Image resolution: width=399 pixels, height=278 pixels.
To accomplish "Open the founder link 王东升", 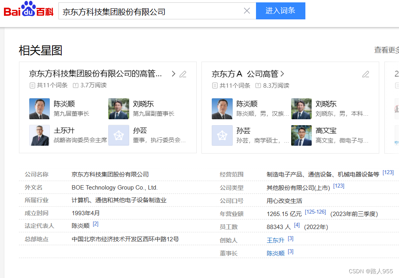I will pyautogui.click(x=275, y=240).
